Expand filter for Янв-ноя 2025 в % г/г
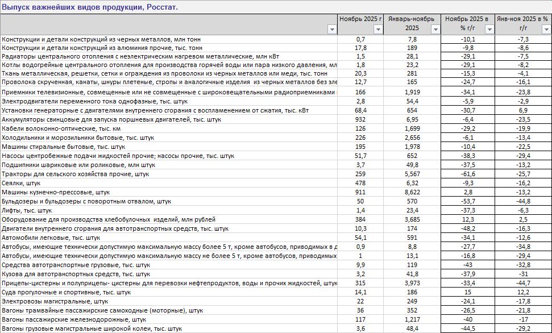Image resolution: width=552 pixels, height=333 pixels. tap(546, 30)
